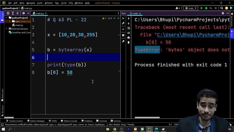The height and width of the screenshot is (132, 234).
Task: Open run configuration wrench settings
Action: click(x=123, y=23)
